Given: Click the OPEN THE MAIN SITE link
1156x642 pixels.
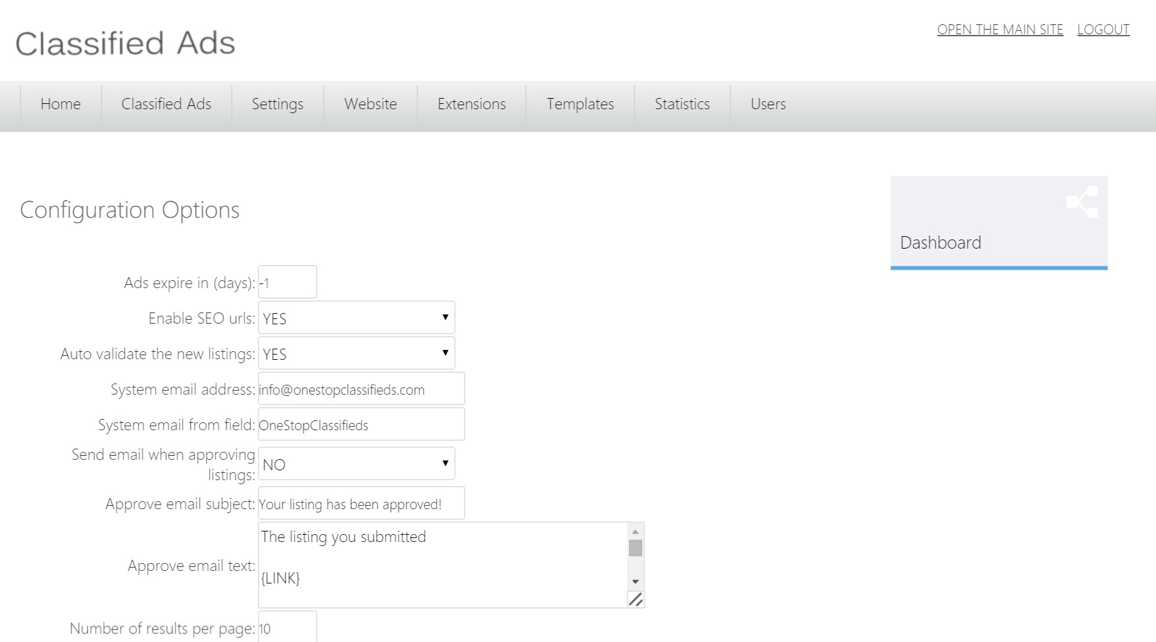Looking at the screenshot, I should coord(1000,29).
